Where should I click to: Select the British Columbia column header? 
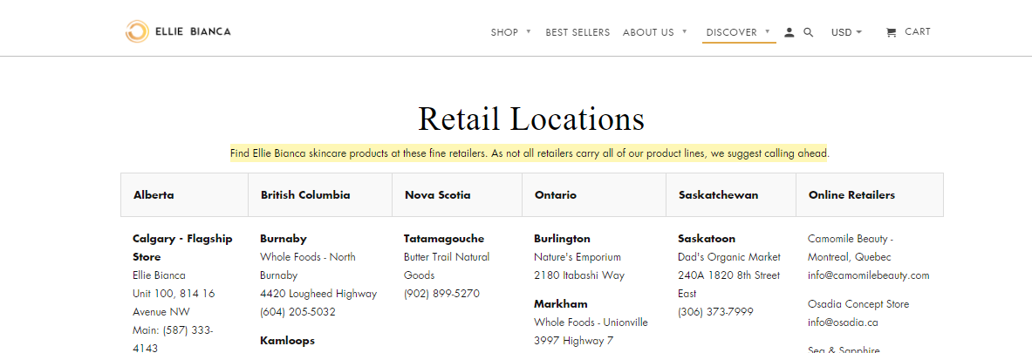pos(305,195)
